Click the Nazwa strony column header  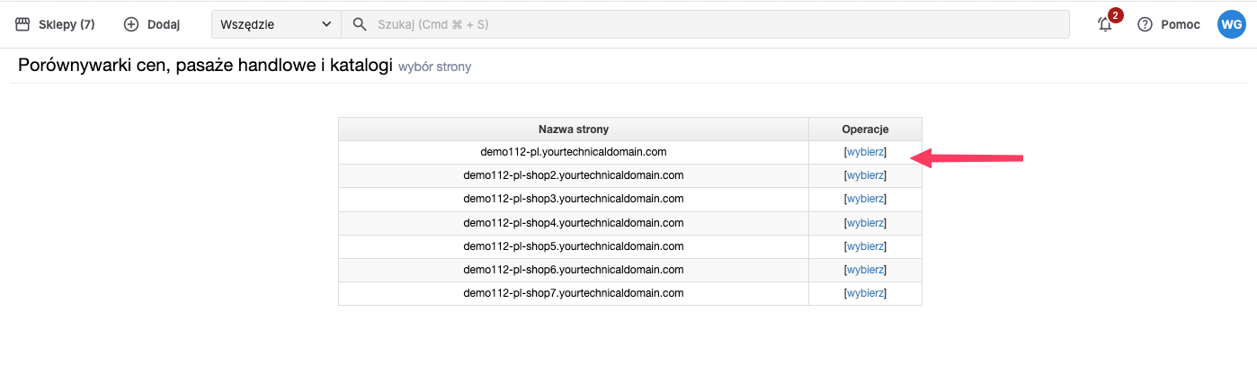(x=574, y=129)
